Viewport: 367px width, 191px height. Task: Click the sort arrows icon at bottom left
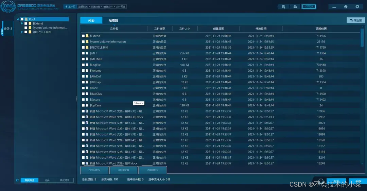17,180
